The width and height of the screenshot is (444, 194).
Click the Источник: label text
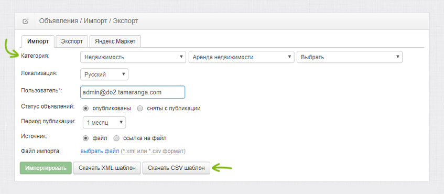[34, 136]
